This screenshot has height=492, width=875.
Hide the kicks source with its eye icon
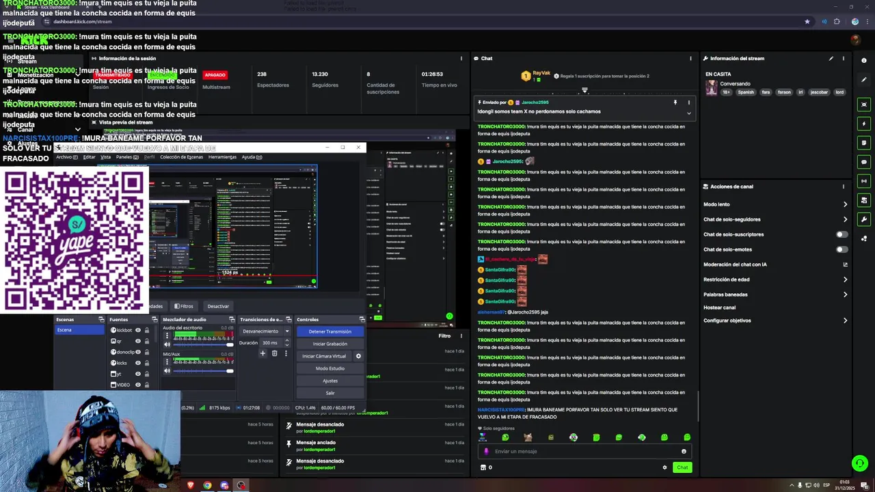137,363
